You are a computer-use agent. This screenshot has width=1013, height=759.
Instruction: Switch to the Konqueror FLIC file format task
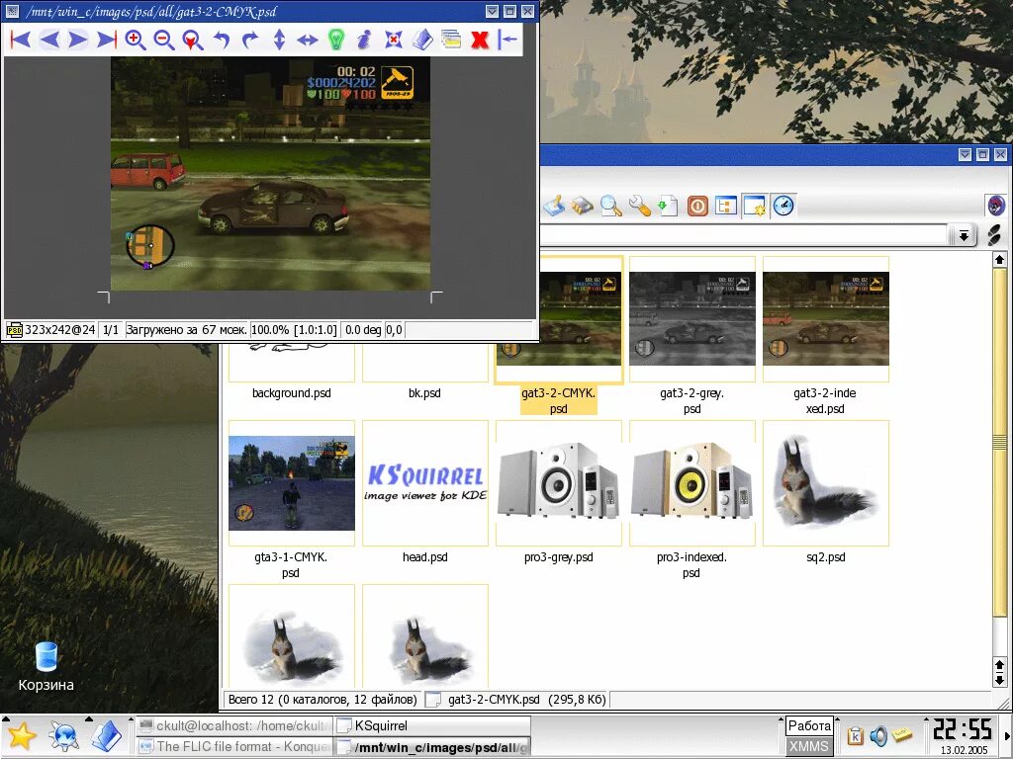tap(237, 746)
